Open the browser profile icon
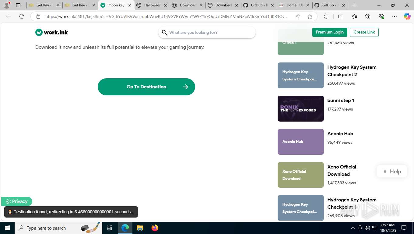 click(7, 5)
